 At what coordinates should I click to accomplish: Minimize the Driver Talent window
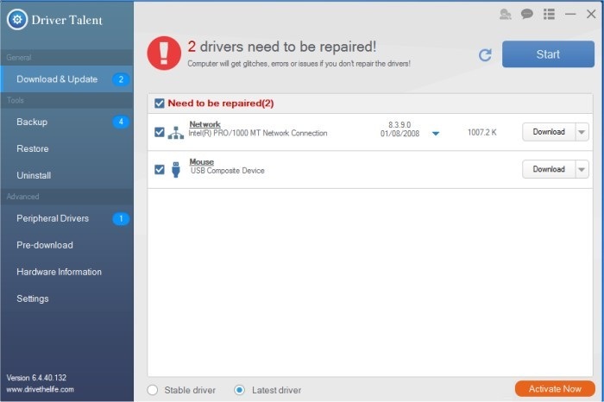[570, 15]
